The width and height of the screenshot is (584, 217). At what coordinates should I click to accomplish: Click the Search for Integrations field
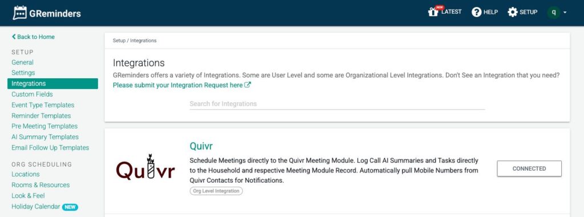pyautogui.click(x=337, y=104)
